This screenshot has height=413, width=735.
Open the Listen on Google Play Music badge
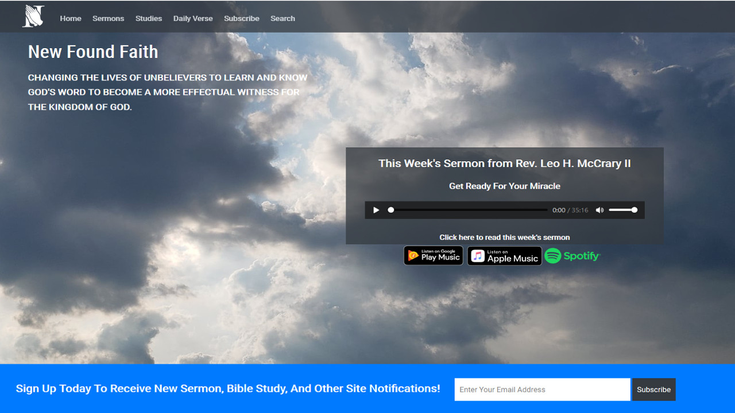click(x=434, y=256)
